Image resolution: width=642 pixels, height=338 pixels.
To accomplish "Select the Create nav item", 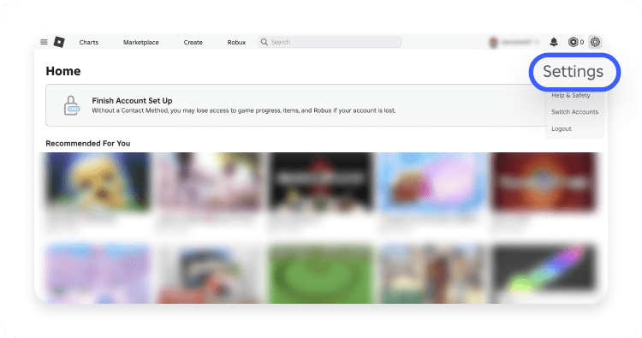I will pyautogui.click(x=193, y=42).
